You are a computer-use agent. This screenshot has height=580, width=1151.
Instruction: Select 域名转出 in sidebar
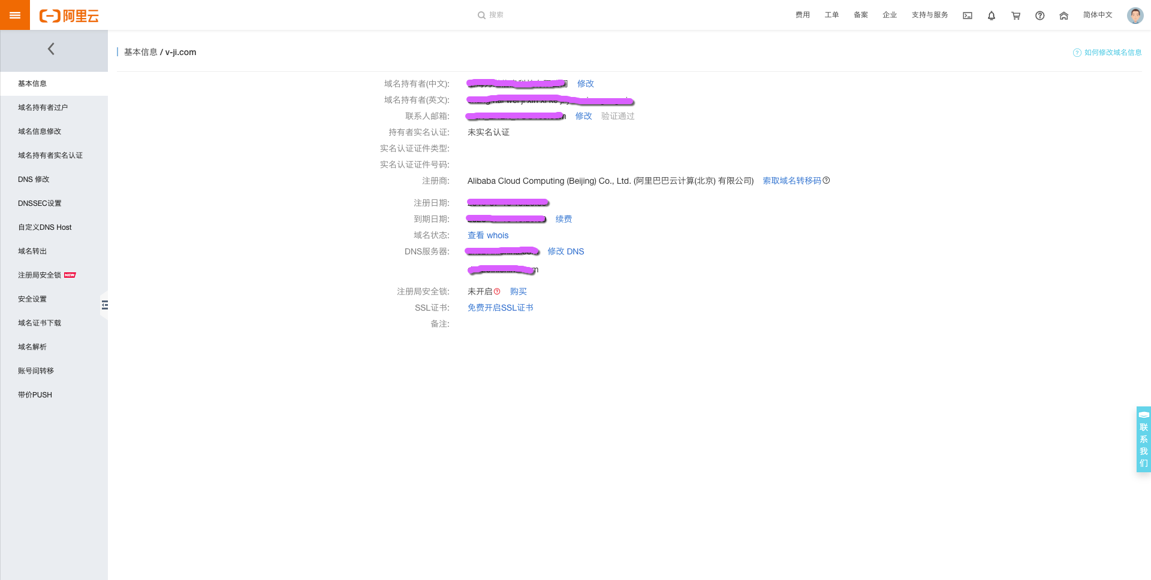point(32,251)
